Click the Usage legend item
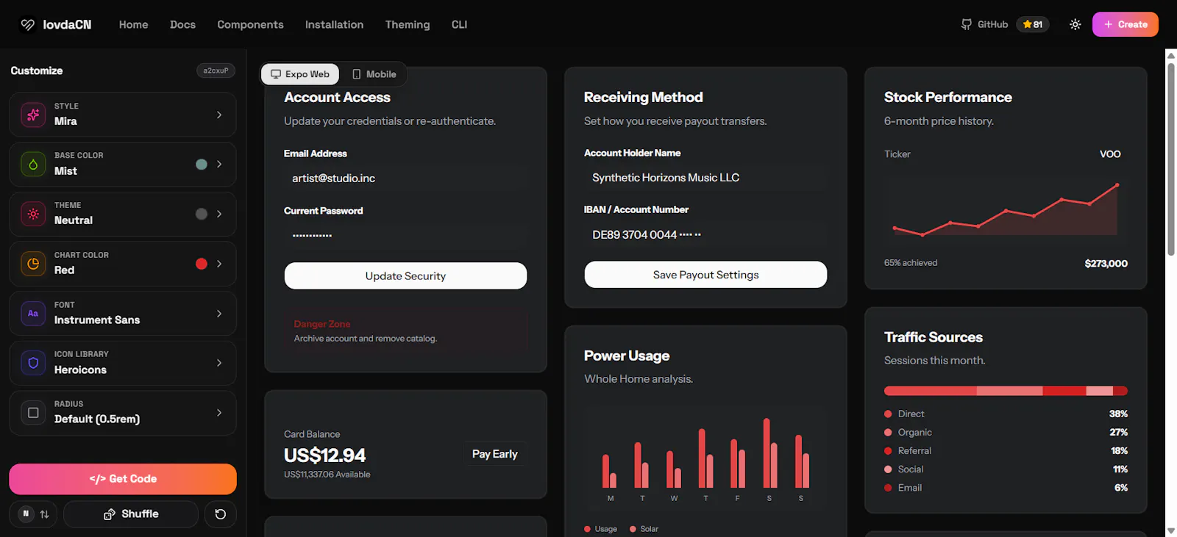 click(x=600, y=529)
